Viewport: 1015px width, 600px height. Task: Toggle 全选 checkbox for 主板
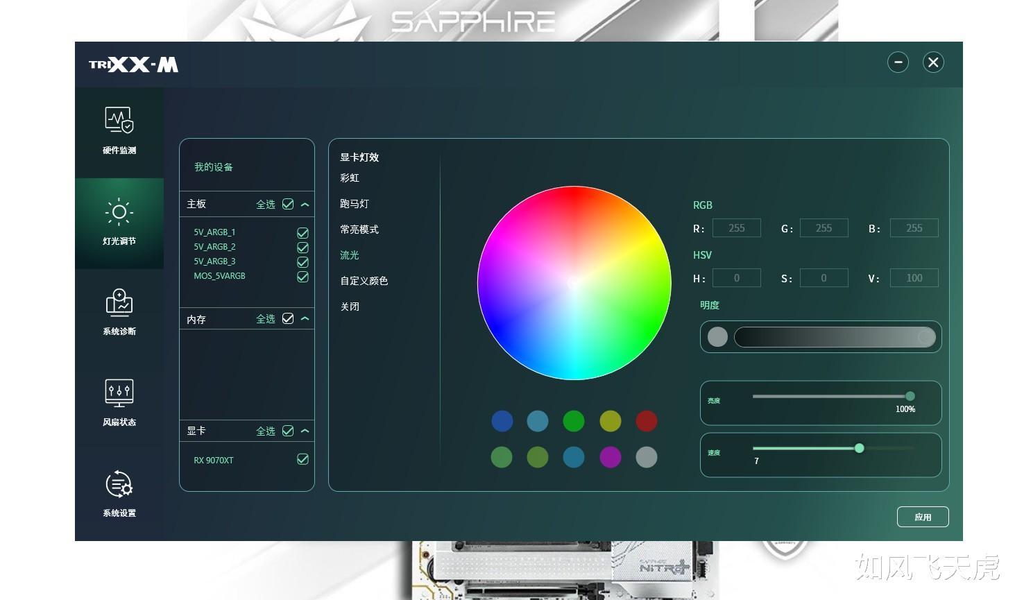point(288,204)
